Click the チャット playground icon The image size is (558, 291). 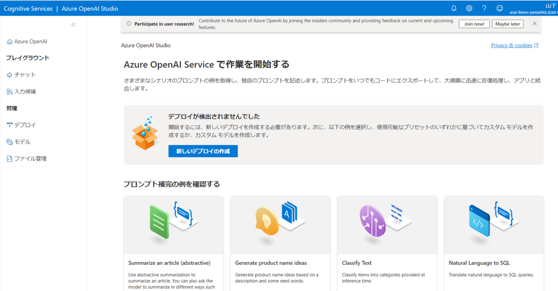pyautogui.click(x=10, y=75)
